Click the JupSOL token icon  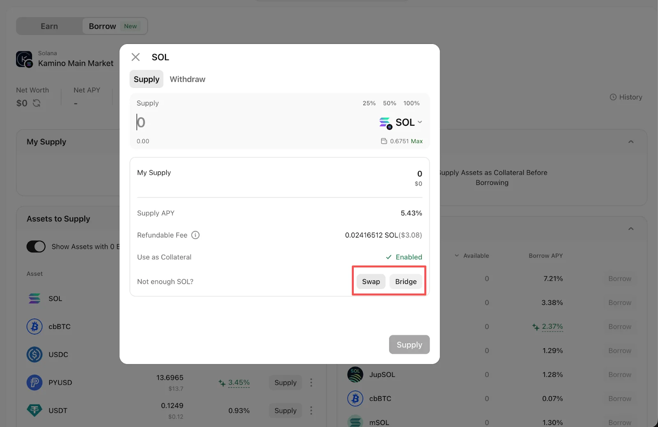355,375
